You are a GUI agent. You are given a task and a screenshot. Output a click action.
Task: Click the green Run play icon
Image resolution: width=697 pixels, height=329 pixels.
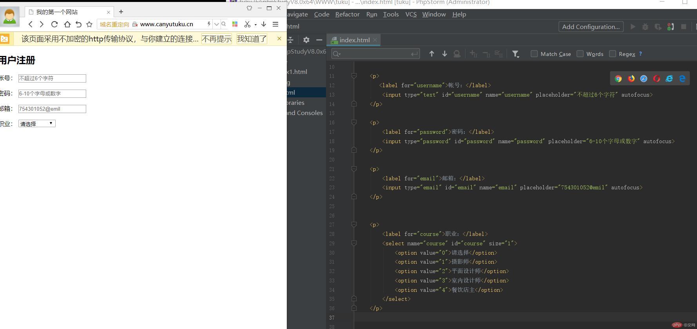[632, 27]
